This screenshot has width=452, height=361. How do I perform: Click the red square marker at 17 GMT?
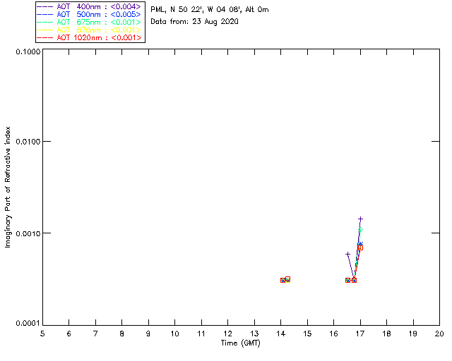coord(360,248)
